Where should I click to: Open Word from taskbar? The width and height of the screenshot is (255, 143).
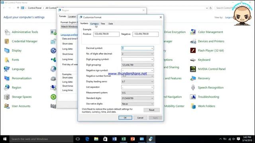click(x=114, y=139)
